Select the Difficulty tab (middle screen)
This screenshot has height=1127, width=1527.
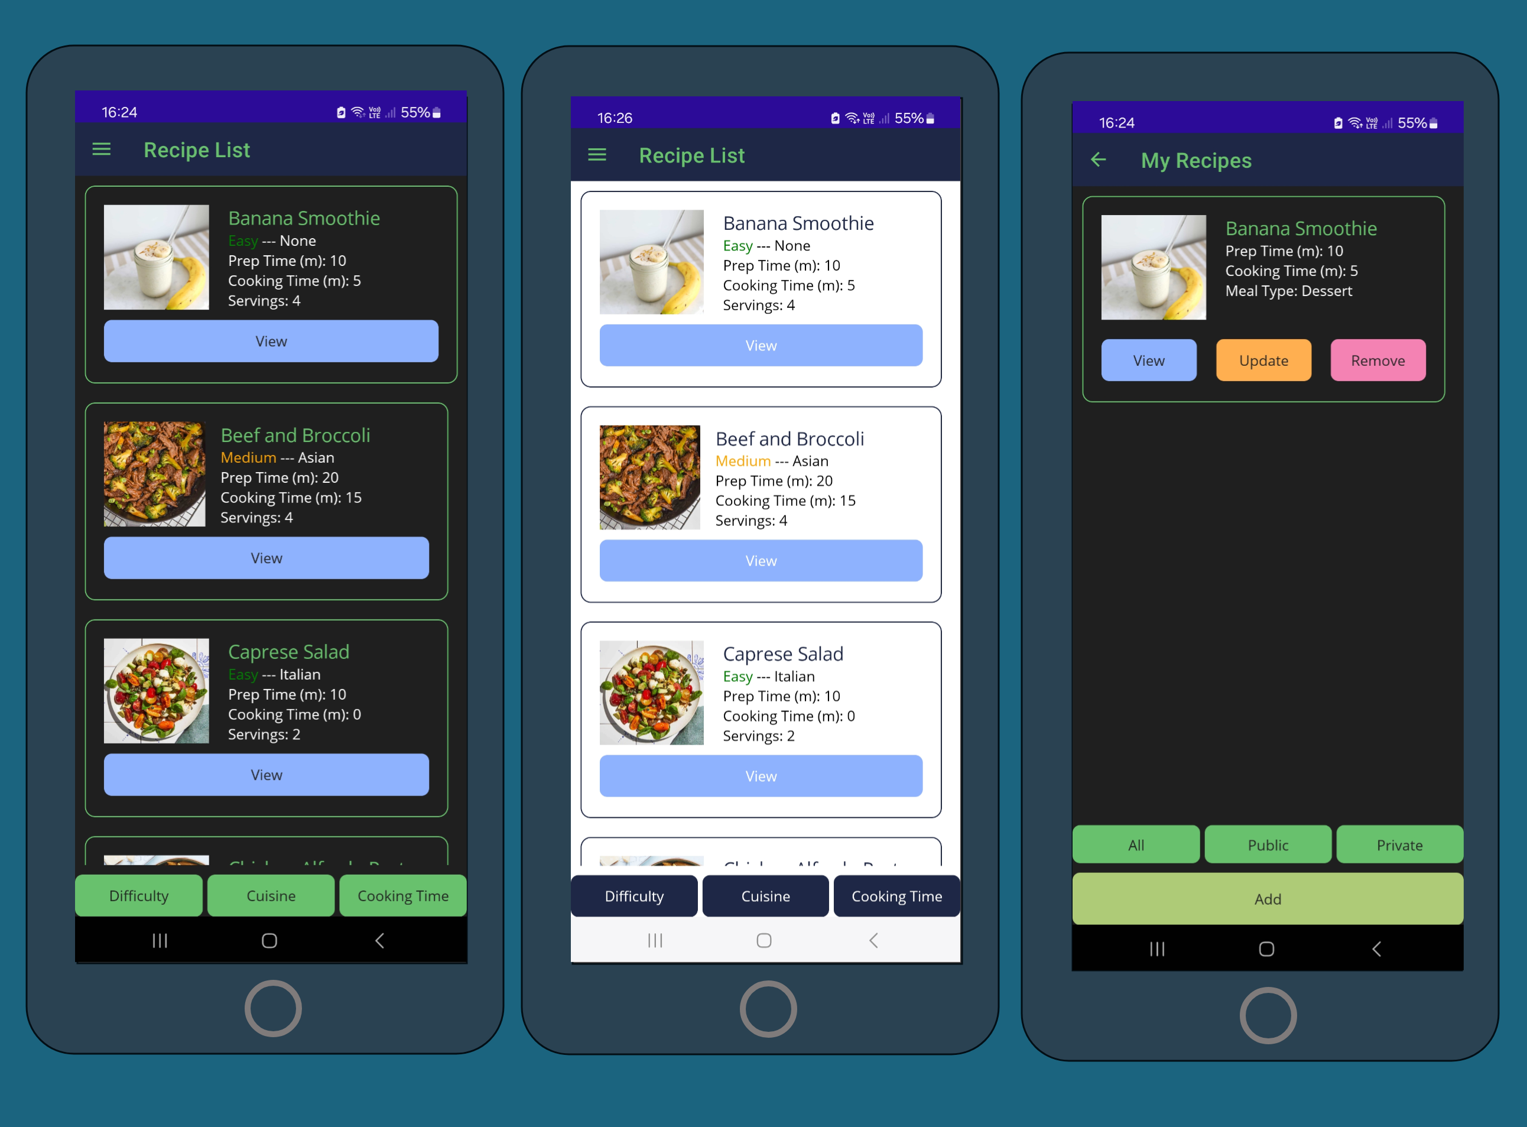(x=634, y=896)
